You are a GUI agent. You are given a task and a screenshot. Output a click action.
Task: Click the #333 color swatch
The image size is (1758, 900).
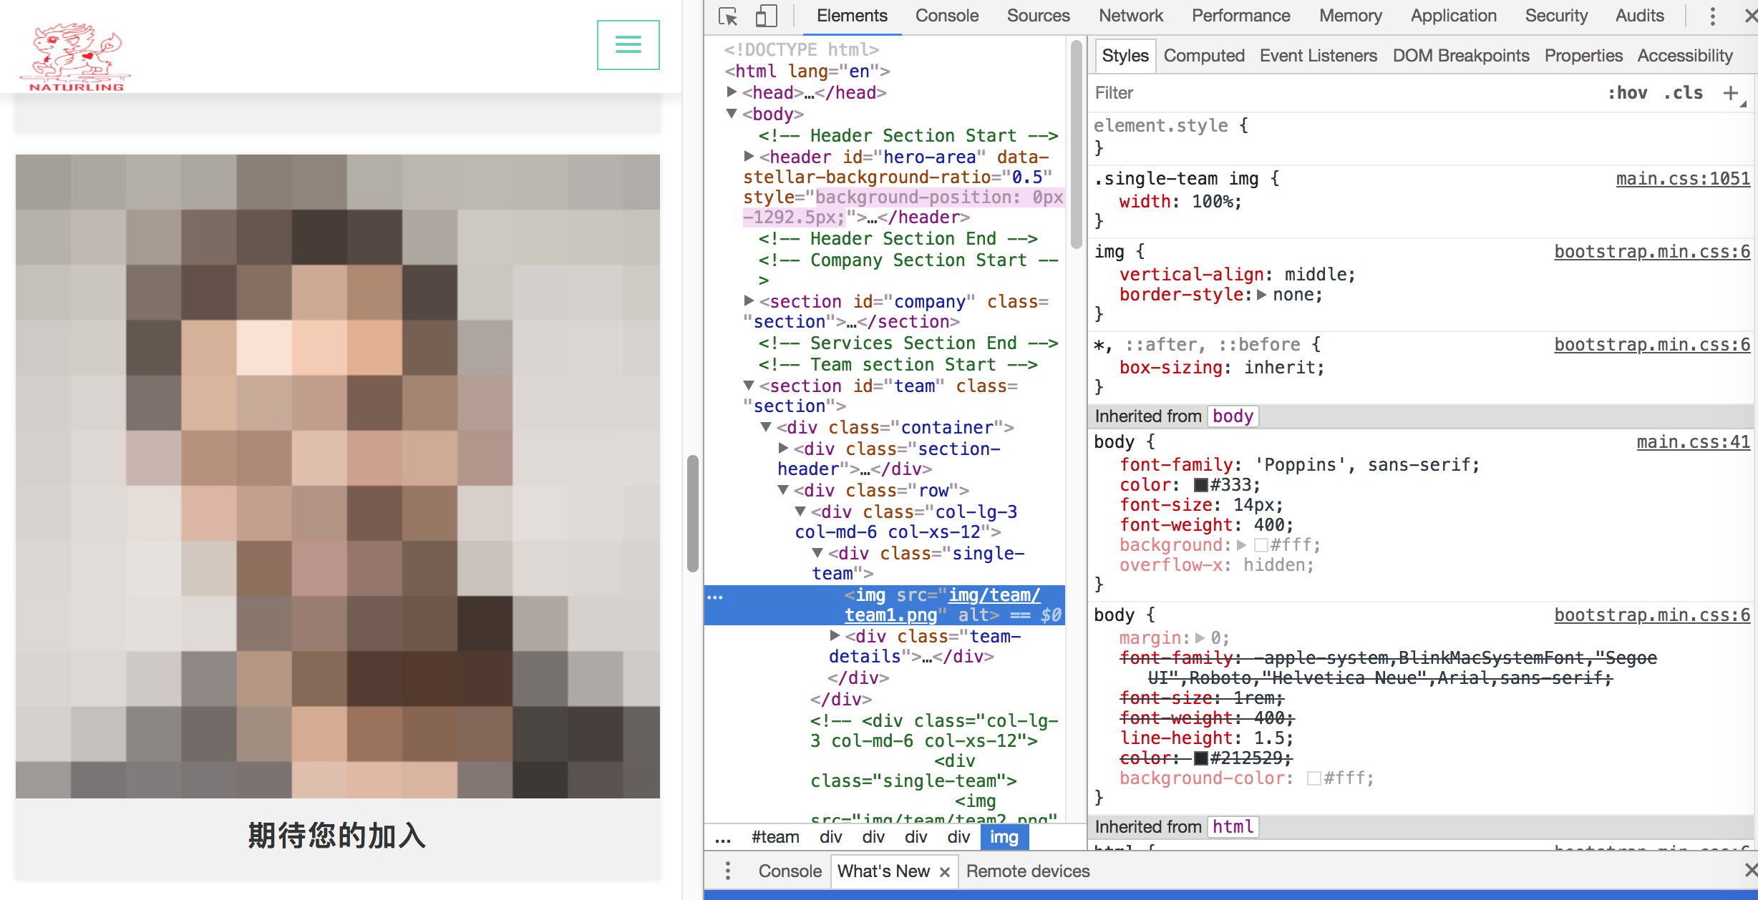click(x=1200, y=485)
